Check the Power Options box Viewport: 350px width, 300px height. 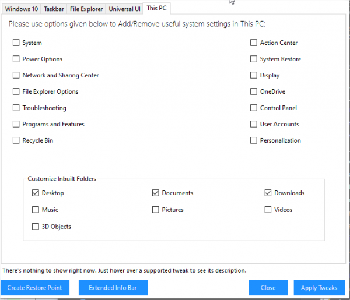(16, 59)
